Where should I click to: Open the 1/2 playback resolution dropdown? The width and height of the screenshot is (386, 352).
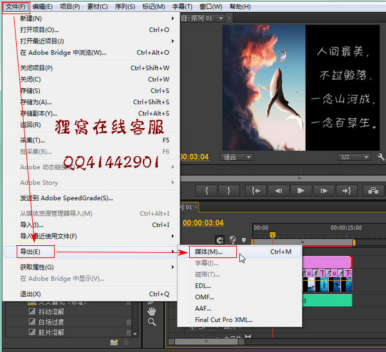click(x=354, y=157)
